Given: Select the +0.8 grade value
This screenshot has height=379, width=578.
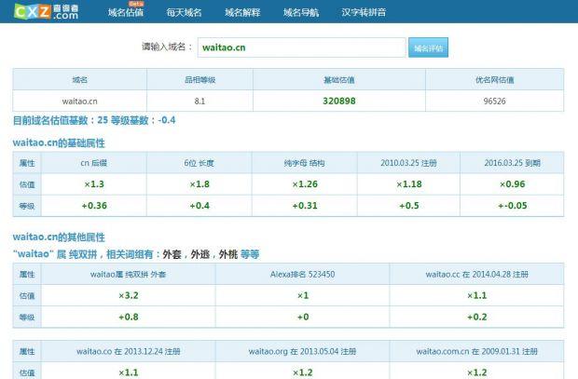Looking at the screenshot, I should tap(129, 317).
